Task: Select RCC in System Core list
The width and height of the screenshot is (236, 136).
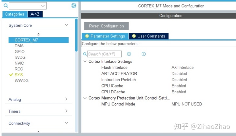Action: (x=19, y=69)
